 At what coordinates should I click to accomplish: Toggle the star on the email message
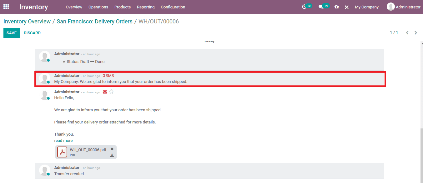(111, 92)
